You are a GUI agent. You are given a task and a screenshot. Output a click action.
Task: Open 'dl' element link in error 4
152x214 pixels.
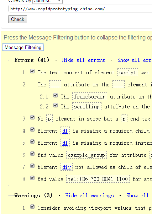coord(65,131)
